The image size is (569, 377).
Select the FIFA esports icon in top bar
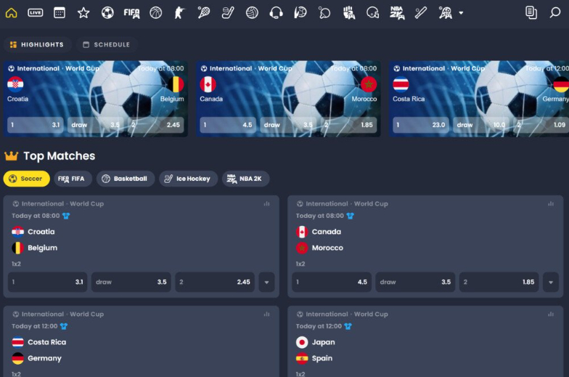point(131,13)
